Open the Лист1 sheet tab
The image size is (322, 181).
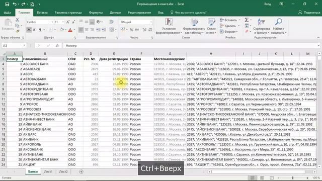pos(48,171)
